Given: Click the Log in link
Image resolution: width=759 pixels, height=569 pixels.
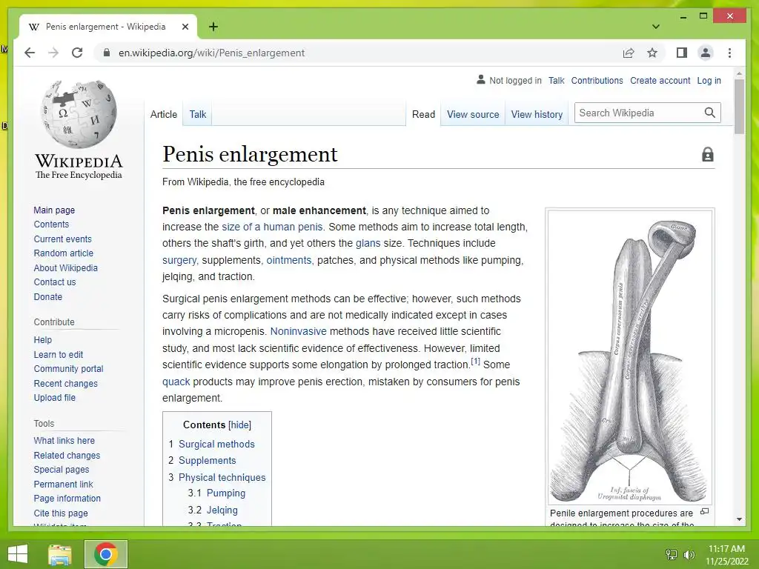Looking at the screenshot, I should coord(709,80).
